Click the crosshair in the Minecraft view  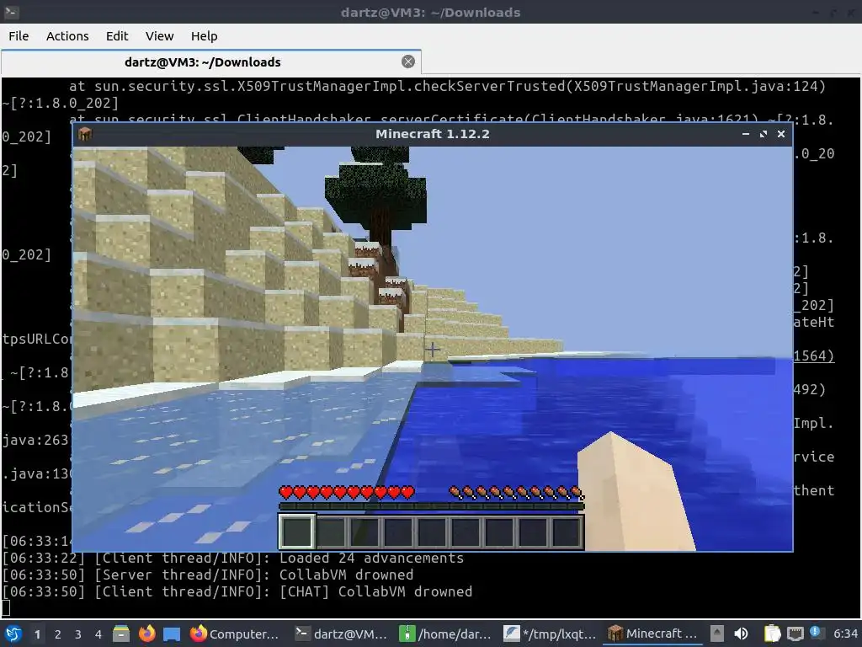coord(432,349)
